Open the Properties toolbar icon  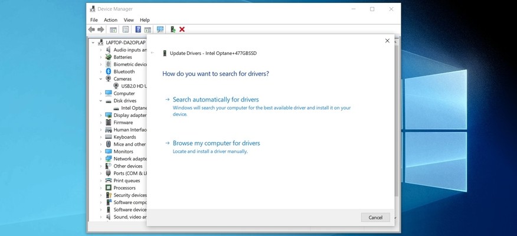[x=126, y=29]
